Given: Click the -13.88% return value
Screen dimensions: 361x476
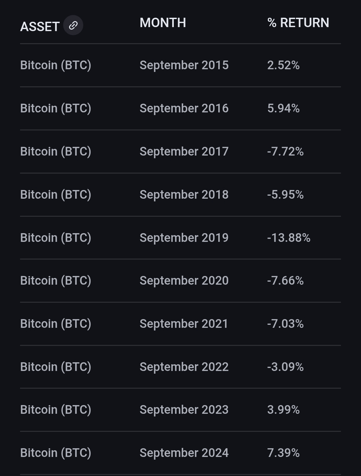Looking at the screenshot, I should [289, 238].
